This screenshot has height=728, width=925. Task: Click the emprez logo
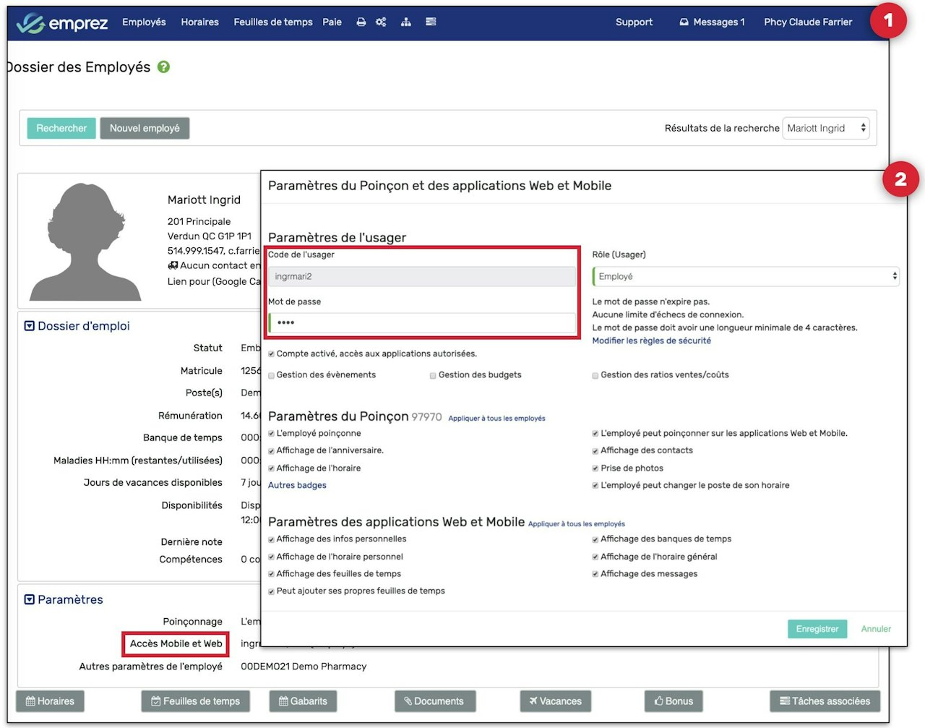coord(62,23)
